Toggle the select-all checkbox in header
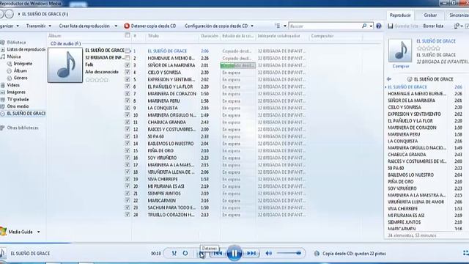Image resolution: width=469 pixels, height=264 pixels. click(x=127, y=35)
